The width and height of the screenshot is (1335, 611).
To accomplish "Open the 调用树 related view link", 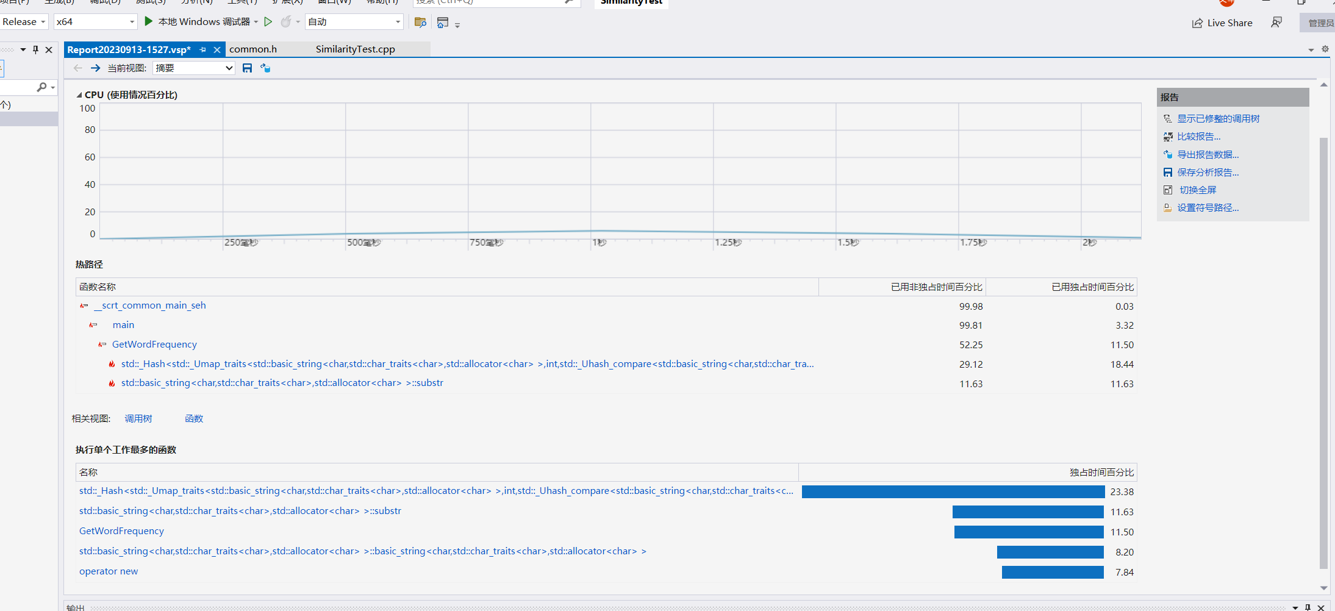I will [138, 418].
